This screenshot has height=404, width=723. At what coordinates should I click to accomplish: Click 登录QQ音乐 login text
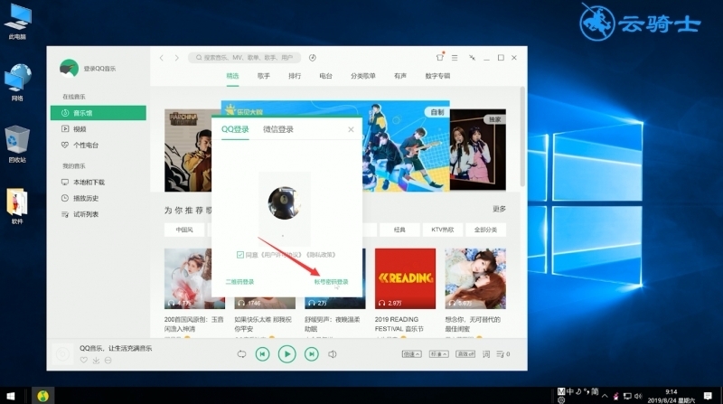[99, 69]
